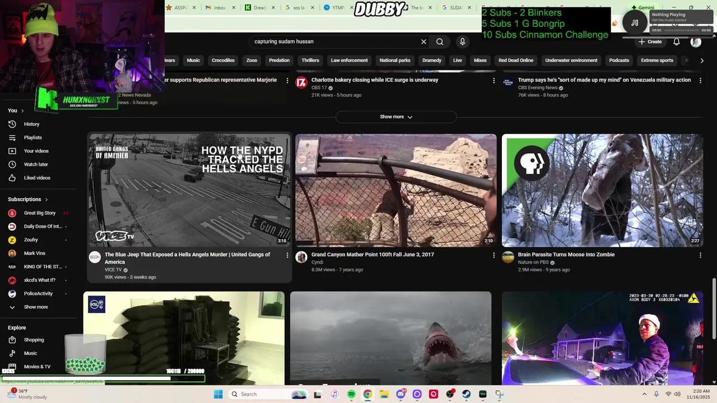Select the Music filter chip
This screenshot has width=717, height=403.
pyautogui.click(x=193, y=60)
